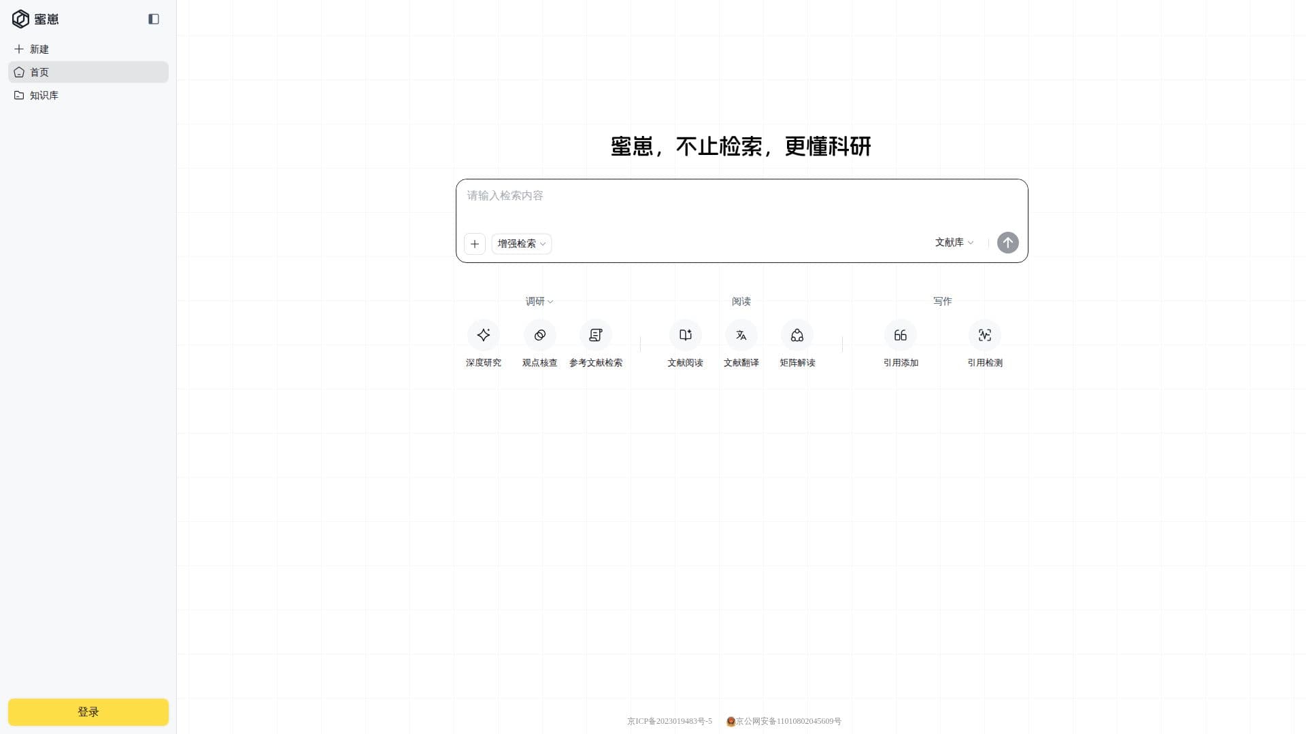
Task: Open 文献阅读 book icon
Action: (686, 335)
